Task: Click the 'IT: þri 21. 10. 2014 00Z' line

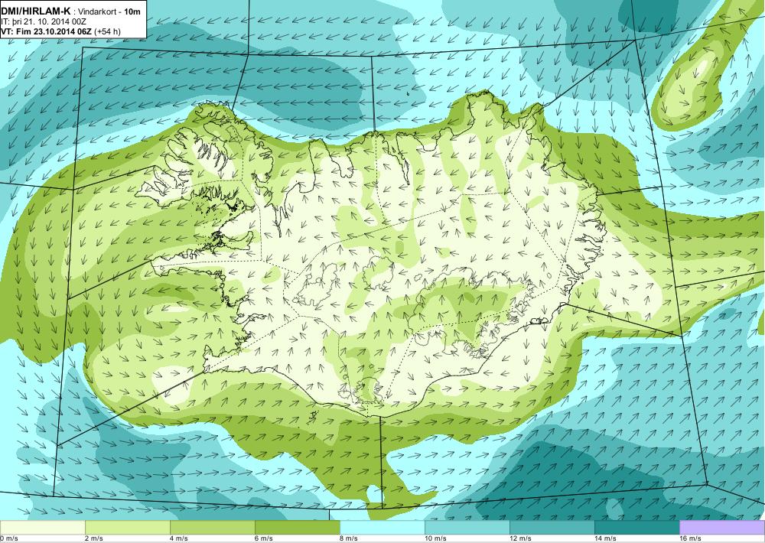Action: click(x=44, y=22)
